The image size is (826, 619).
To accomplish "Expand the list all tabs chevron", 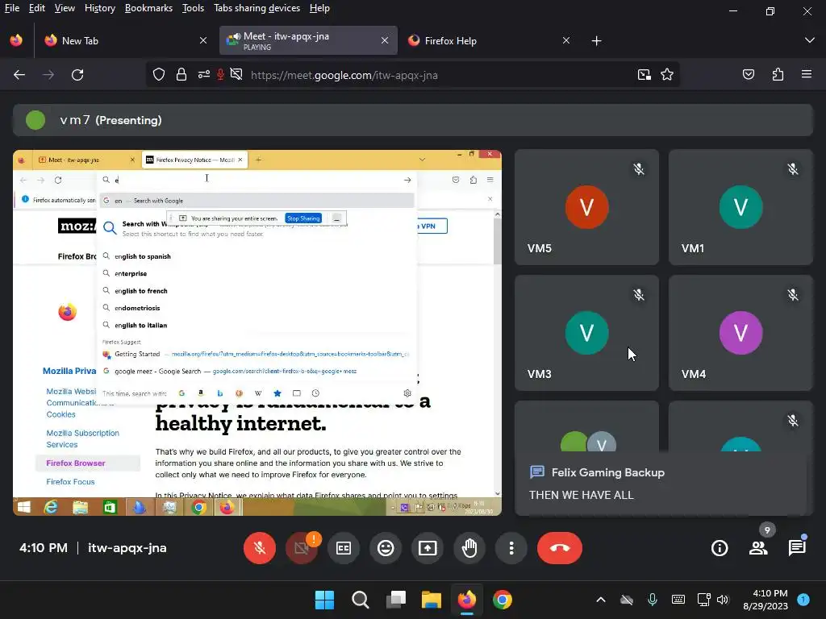I will click(x=810, y=40).
